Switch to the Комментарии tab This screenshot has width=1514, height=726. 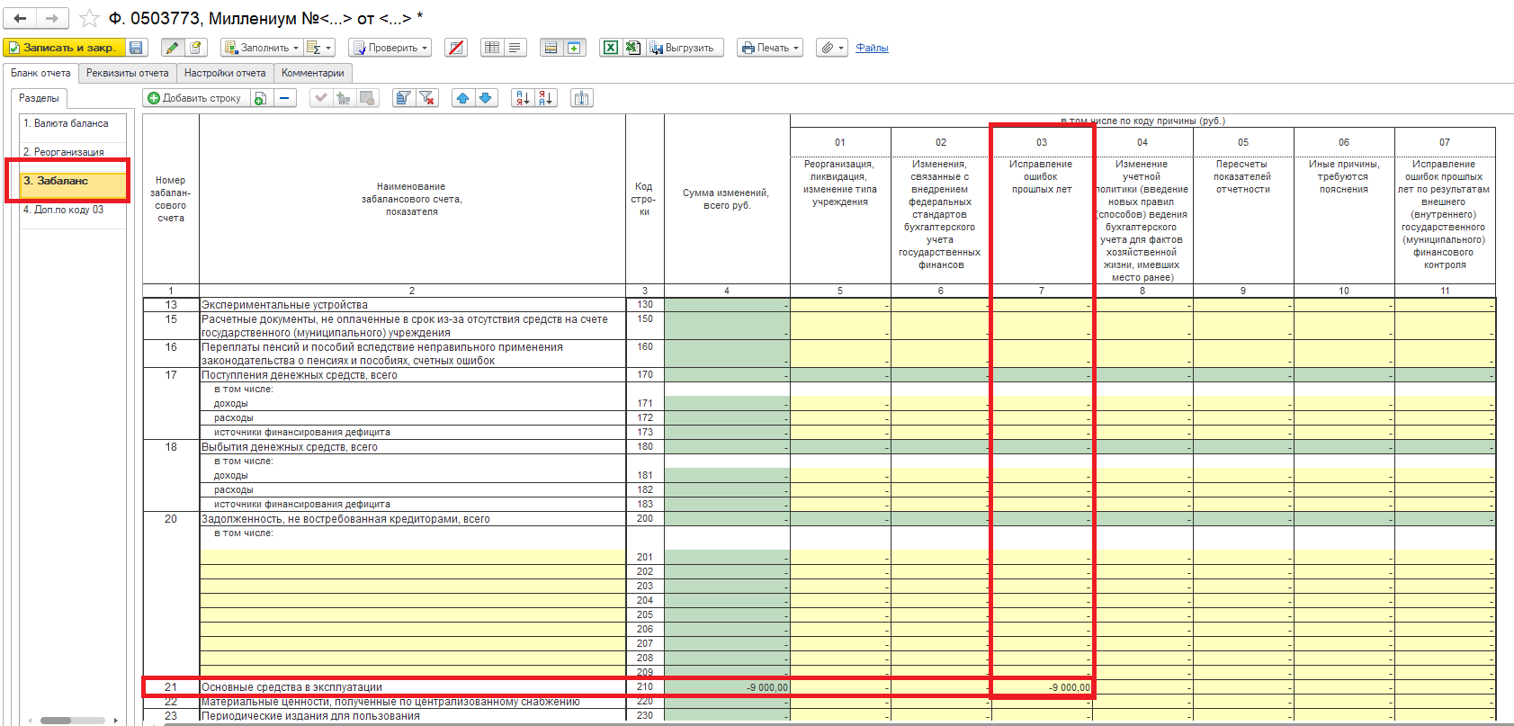coord(312,73)
